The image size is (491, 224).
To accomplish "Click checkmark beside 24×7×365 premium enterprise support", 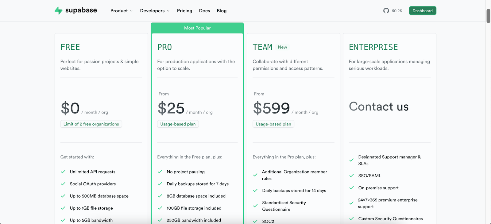I will 352,203.
